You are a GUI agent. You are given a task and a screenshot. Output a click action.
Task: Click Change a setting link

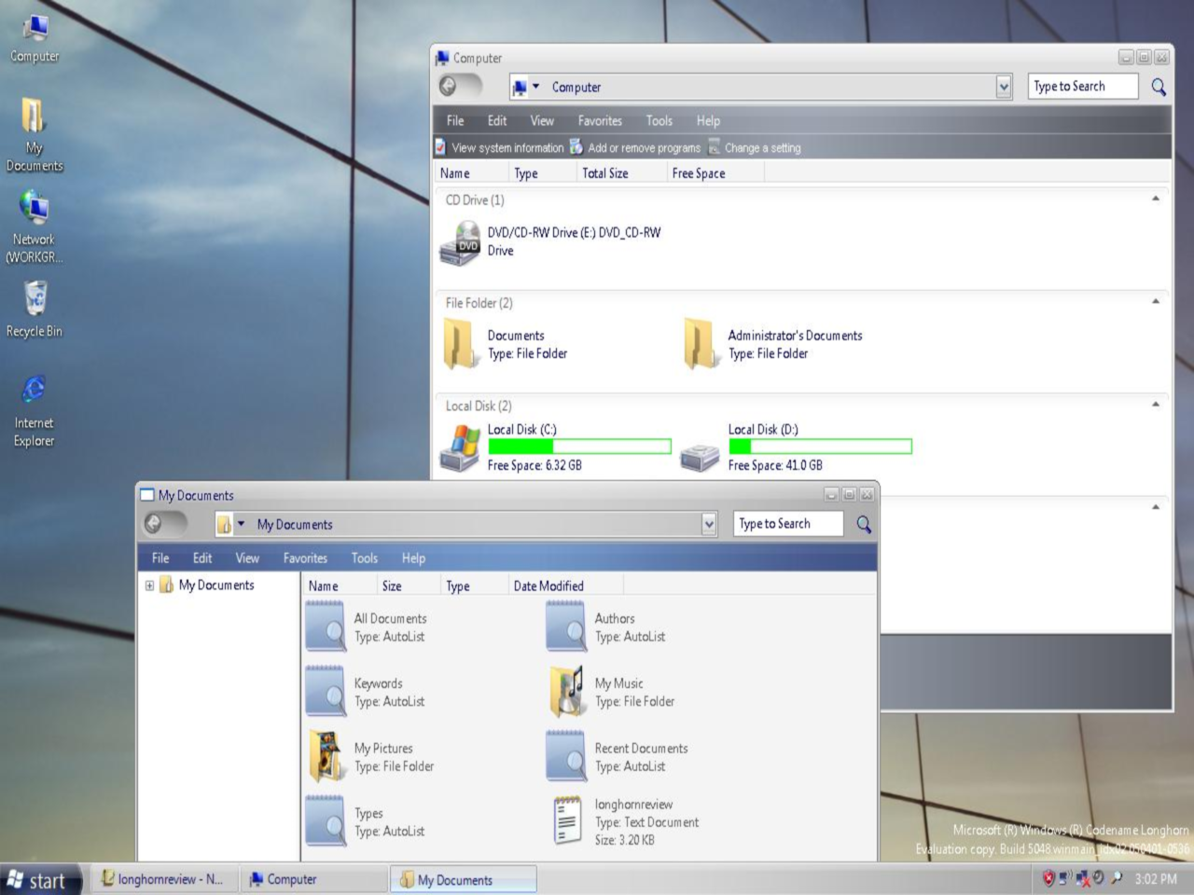pos(754,147)
